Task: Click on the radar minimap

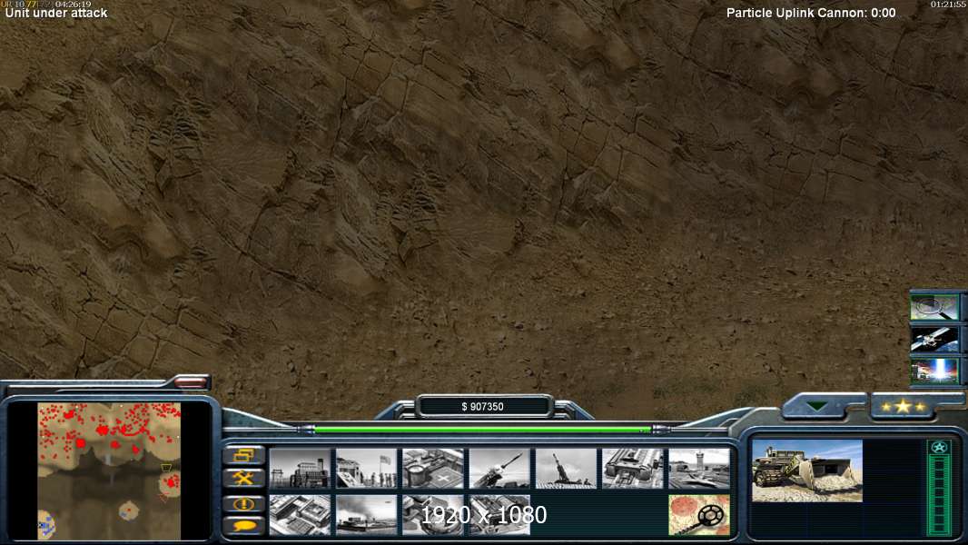Action: tap(109, 471)
